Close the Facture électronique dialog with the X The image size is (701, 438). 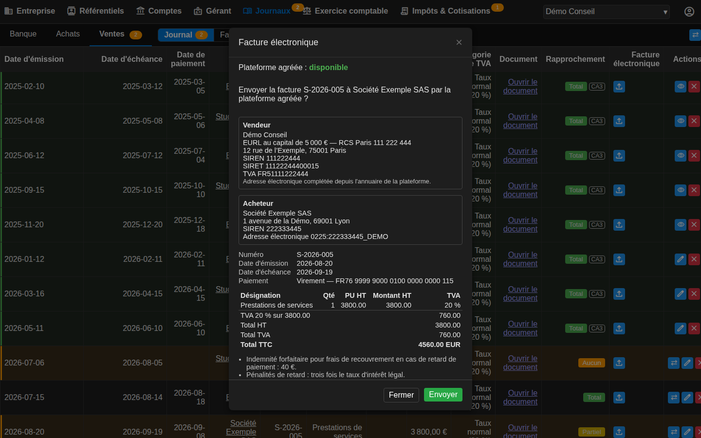[x=459, y=42]
